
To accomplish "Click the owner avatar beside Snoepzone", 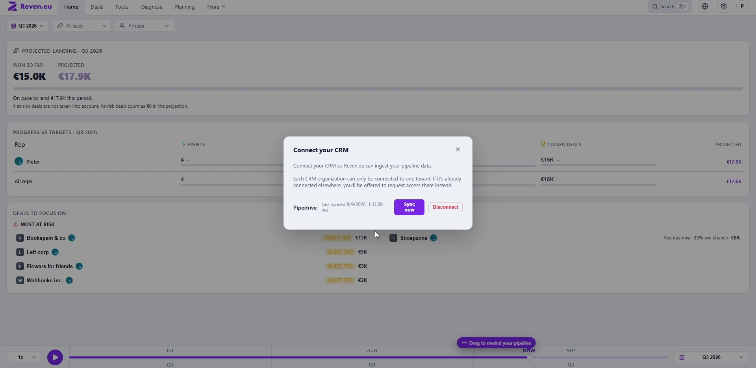I will pos(434,238).
